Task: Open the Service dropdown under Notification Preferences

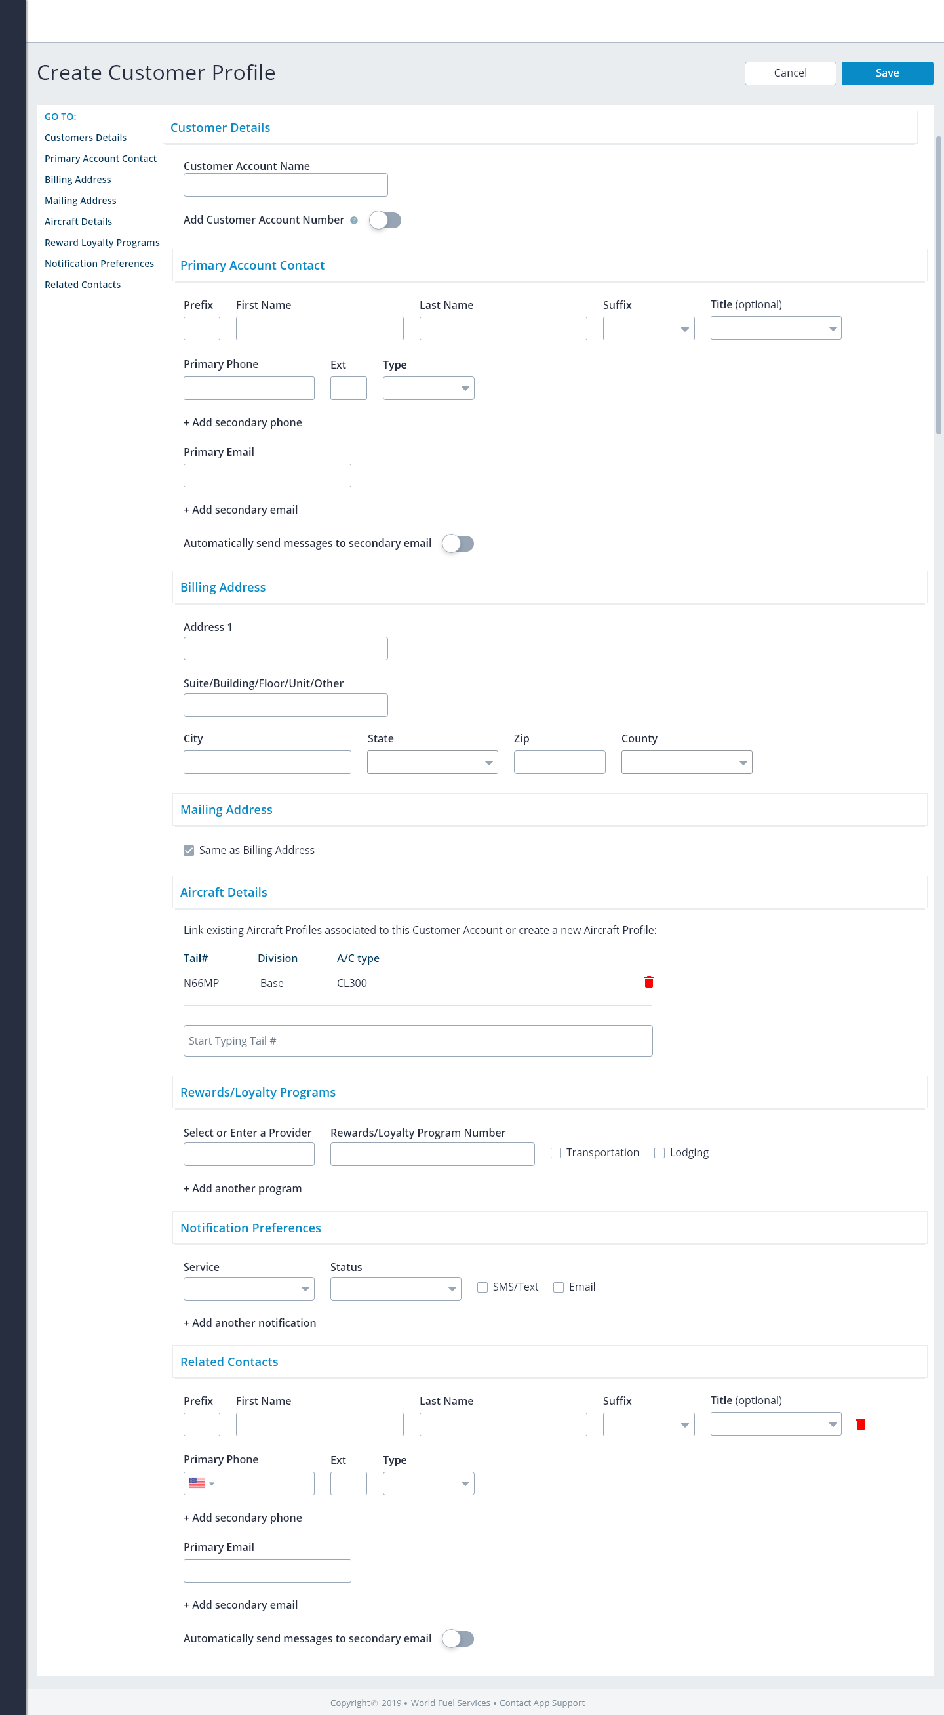Action: (248, 1288)
